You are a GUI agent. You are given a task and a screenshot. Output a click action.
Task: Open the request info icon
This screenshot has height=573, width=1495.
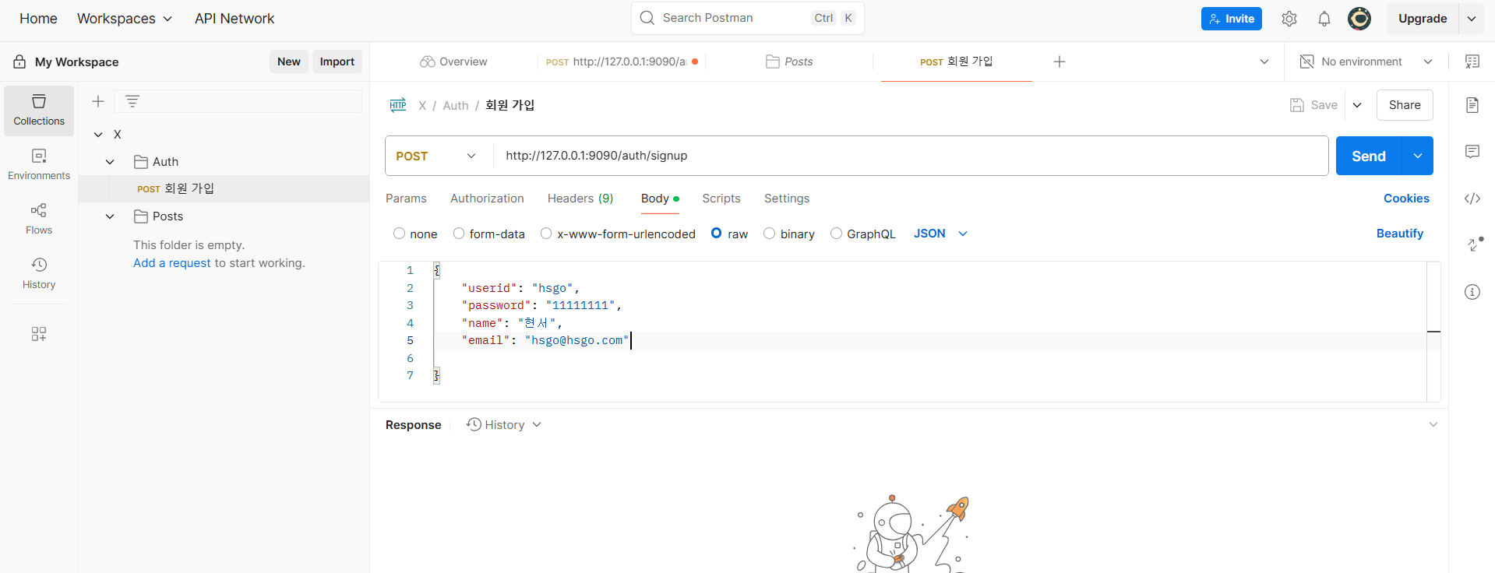pyautogui.click(x=1472, y=292)
